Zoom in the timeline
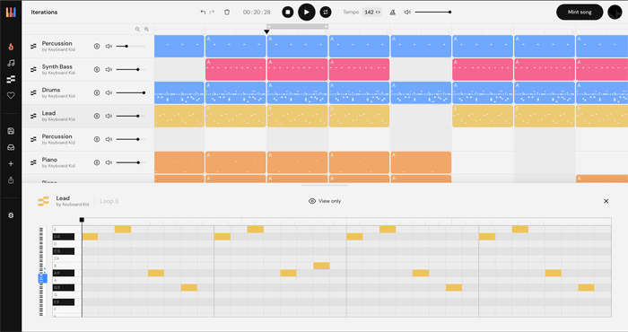The image size is (628, 332). point(146,29)
